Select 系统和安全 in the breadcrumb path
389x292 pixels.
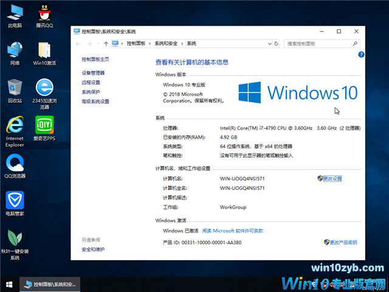[x=167, y=44]
